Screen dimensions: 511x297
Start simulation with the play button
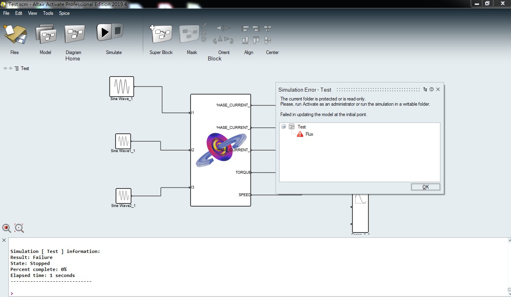104,32
